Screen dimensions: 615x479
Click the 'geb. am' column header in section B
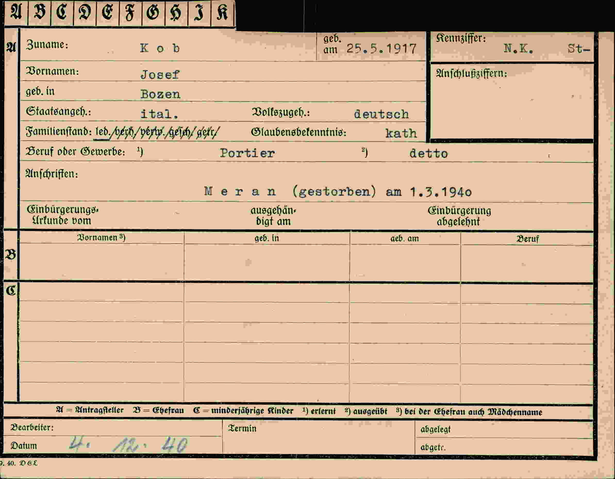tap(404, 239)
